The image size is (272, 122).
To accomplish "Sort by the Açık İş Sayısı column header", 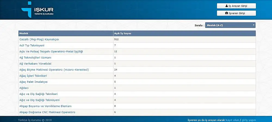I will coord(122,33).
